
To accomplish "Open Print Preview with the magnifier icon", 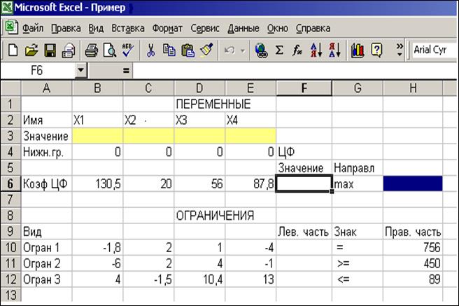I will (x=110, y=50).
